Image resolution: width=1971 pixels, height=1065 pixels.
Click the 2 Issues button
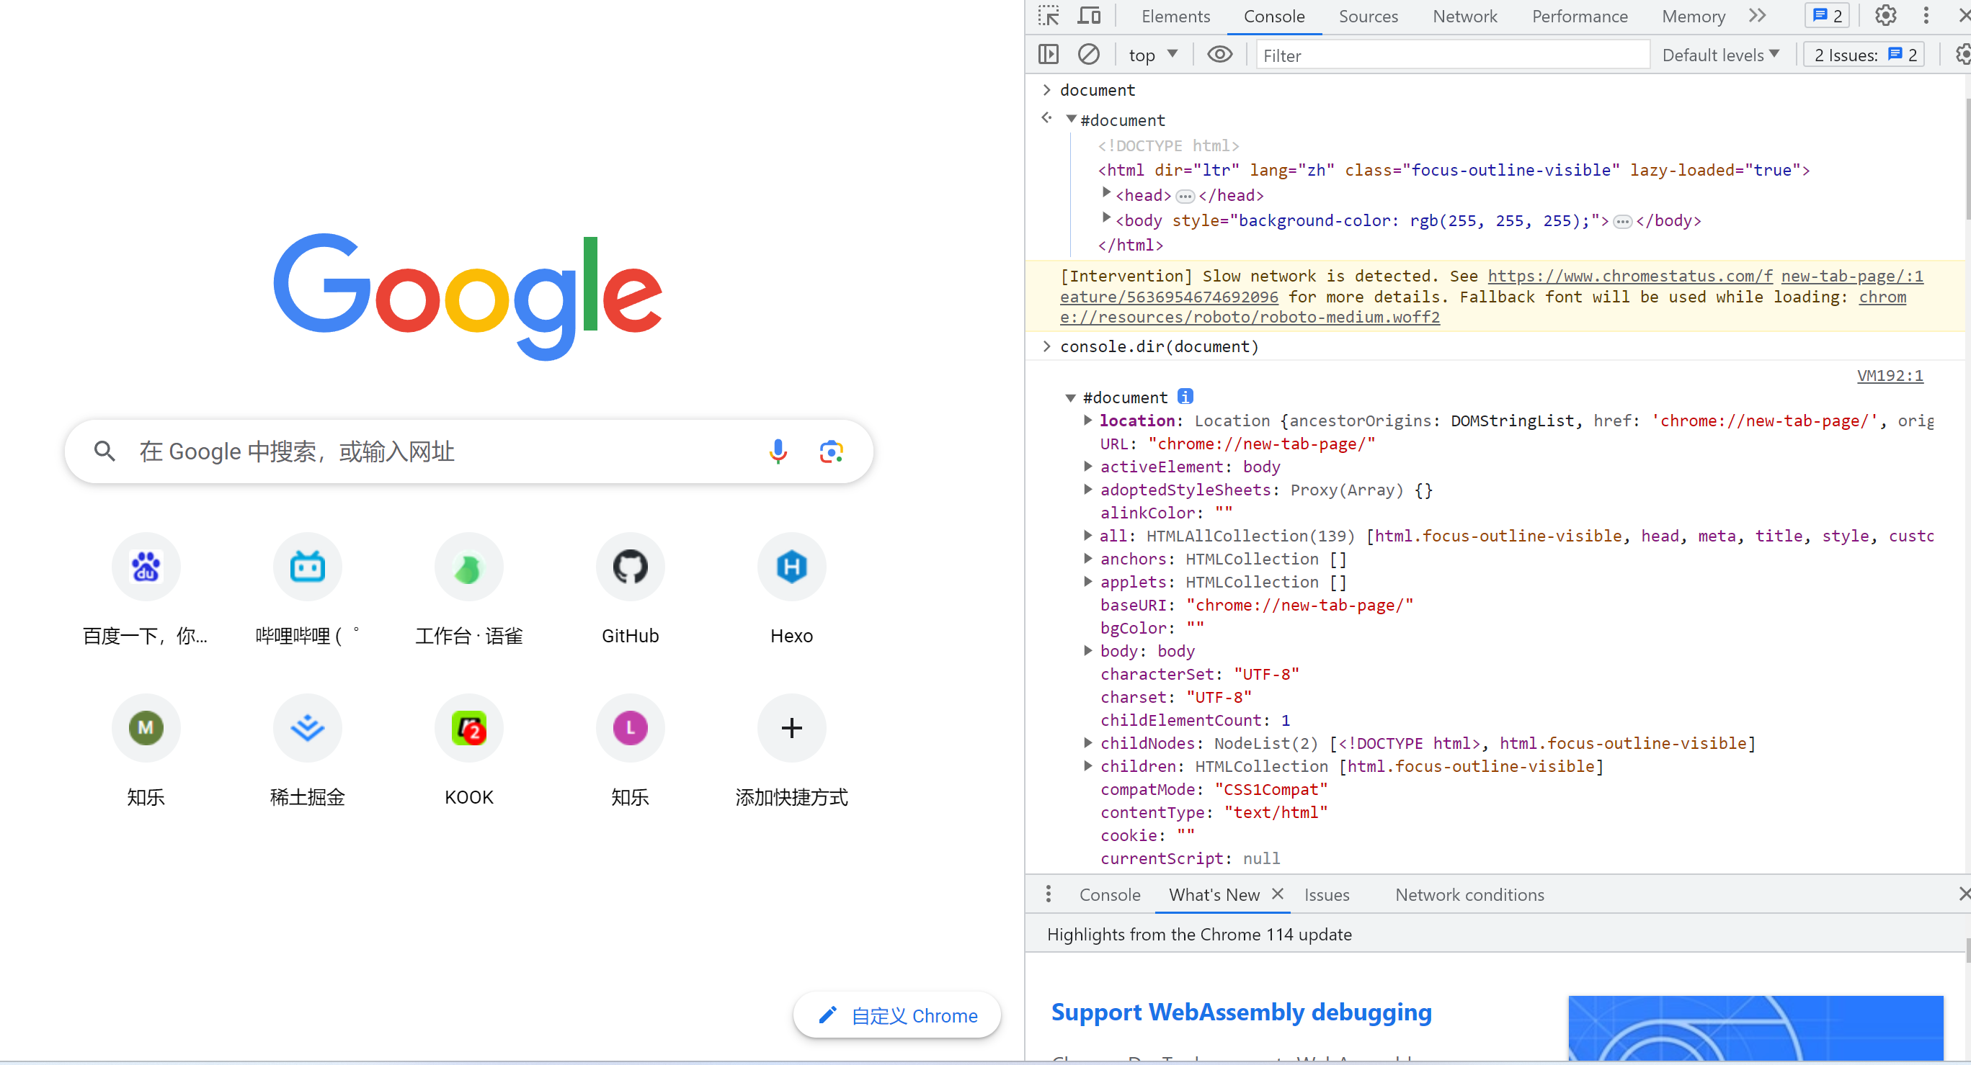pos(1864,55)
